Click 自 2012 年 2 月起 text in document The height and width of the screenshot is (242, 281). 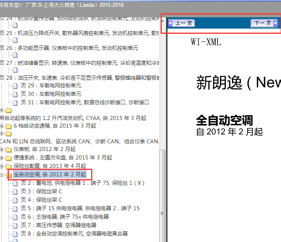click(230, 132)
